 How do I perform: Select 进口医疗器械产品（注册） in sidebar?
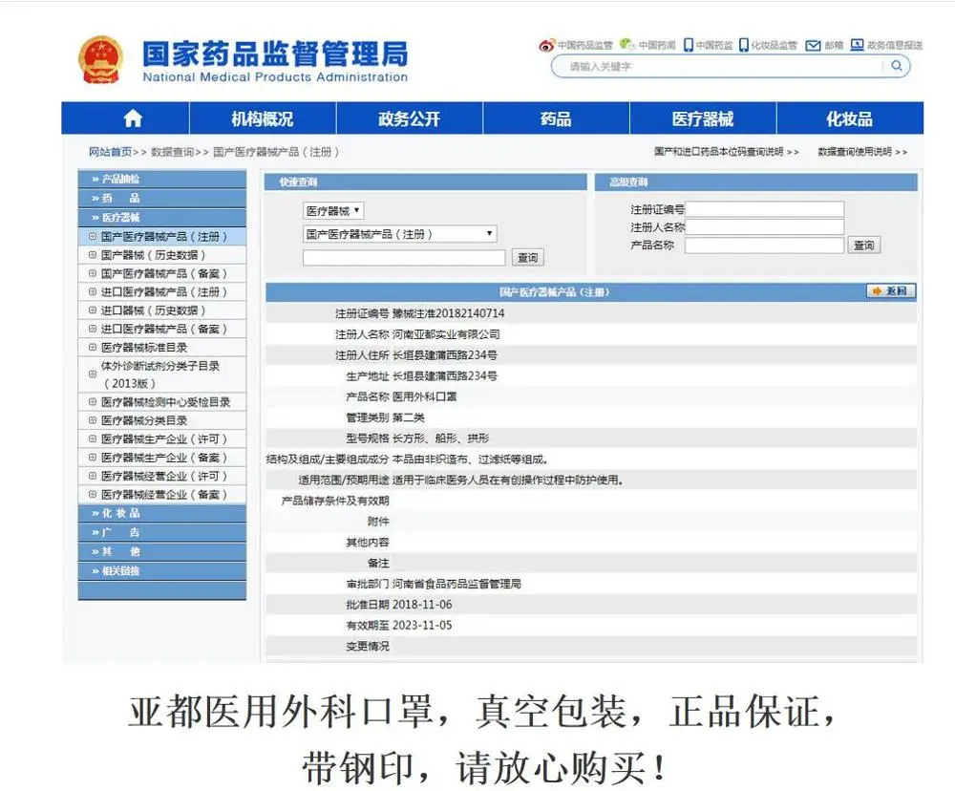coord(162,292)
